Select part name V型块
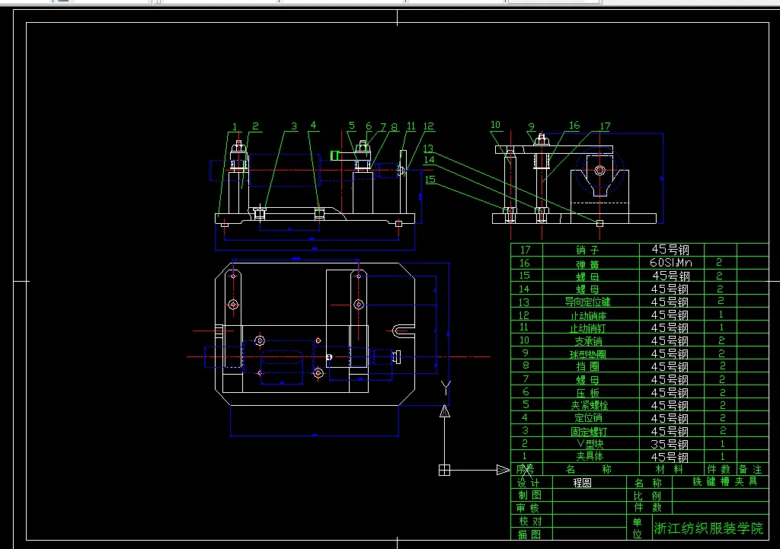Viewport: 780px width, 549px height. pyautogui.click(x=590, y=444)
